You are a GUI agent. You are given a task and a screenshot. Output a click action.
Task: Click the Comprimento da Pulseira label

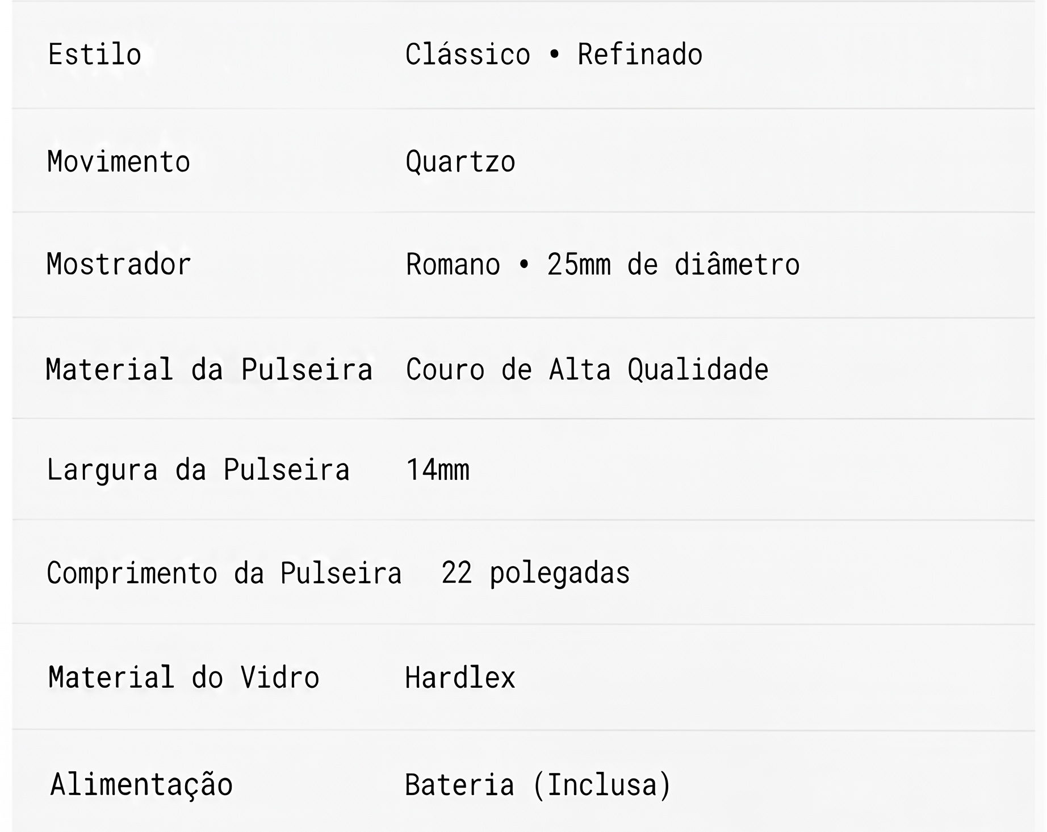[224, 573]
